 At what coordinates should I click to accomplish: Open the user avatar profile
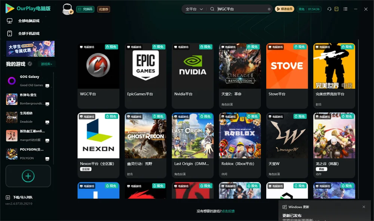pos(67,9)
